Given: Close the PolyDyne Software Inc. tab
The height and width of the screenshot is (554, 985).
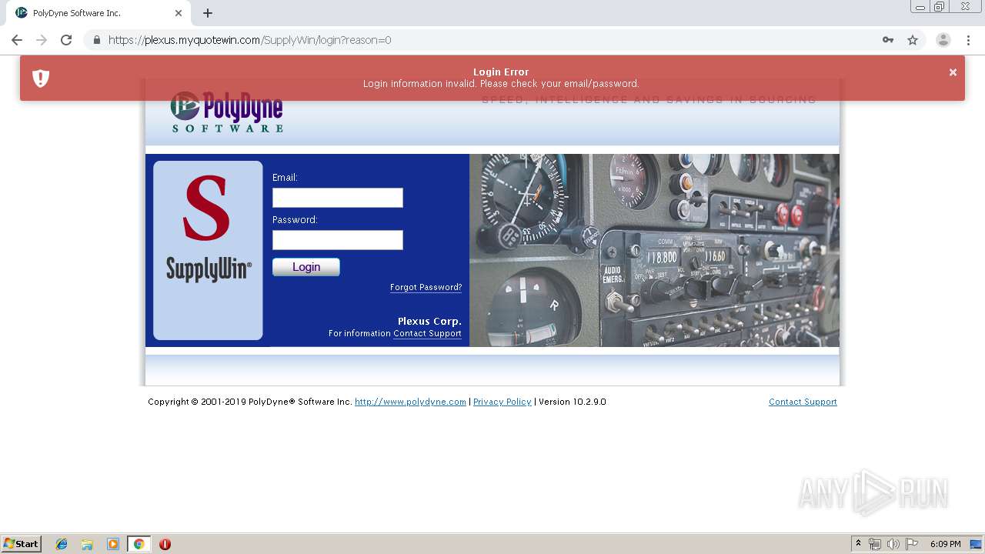Looking at the screenshot, I should (179, 13).
